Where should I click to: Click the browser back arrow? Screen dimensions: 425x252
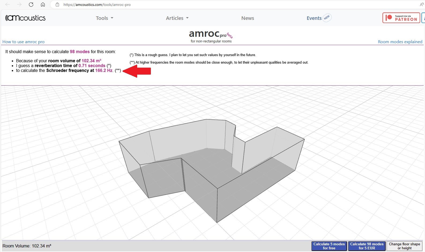tap(8, 5)
